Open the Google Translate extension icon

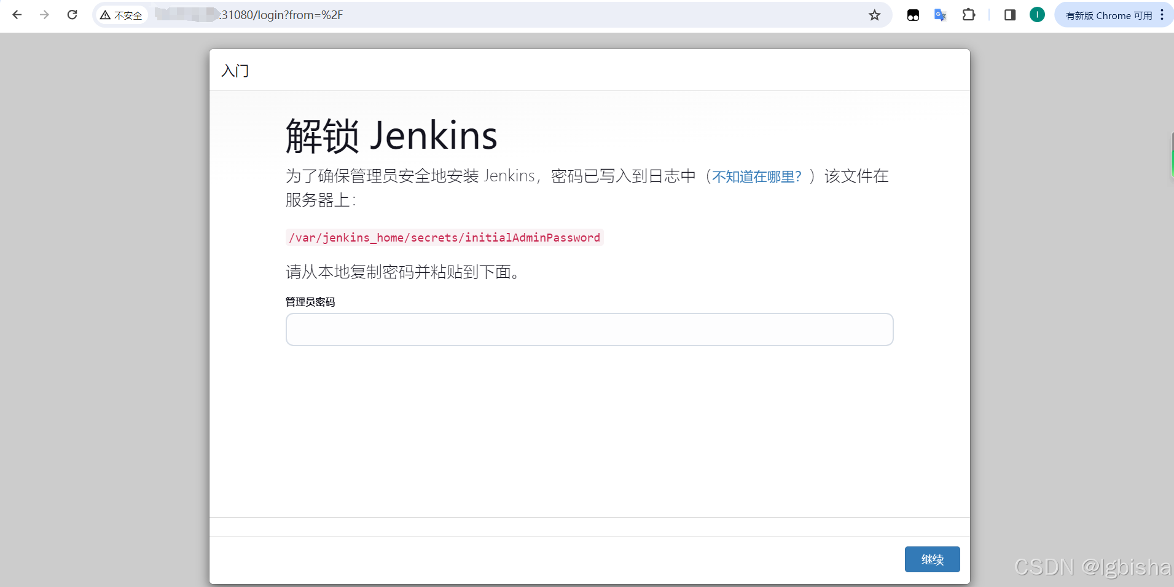tap(941, 15)
